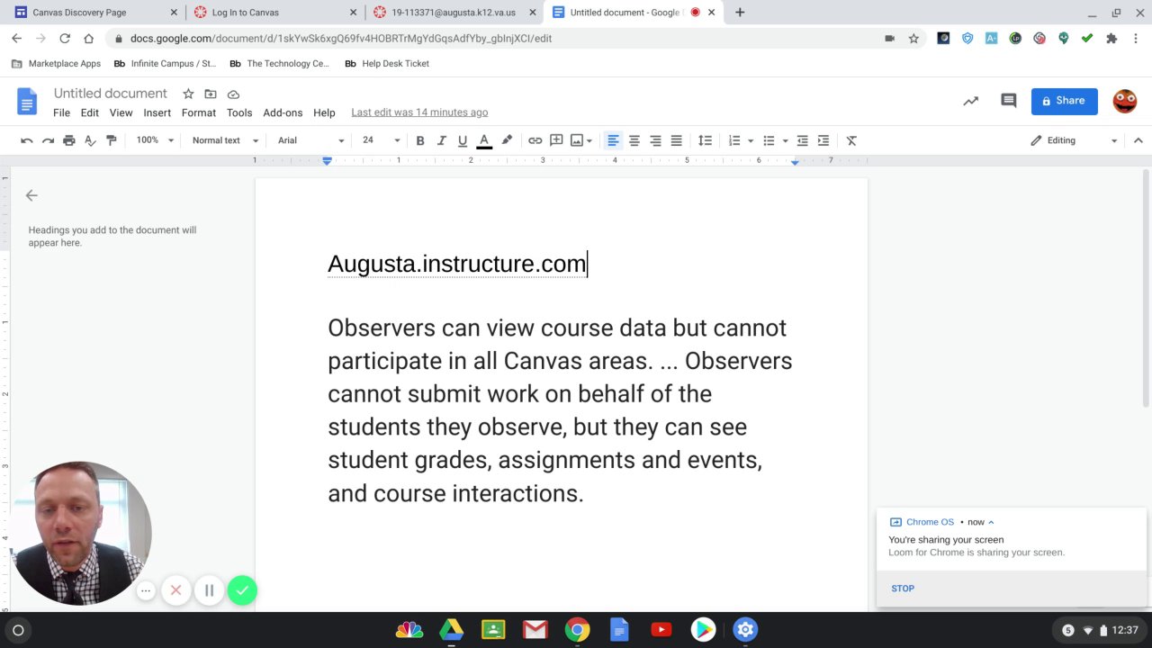Open the Insert menu

point(157,112)
